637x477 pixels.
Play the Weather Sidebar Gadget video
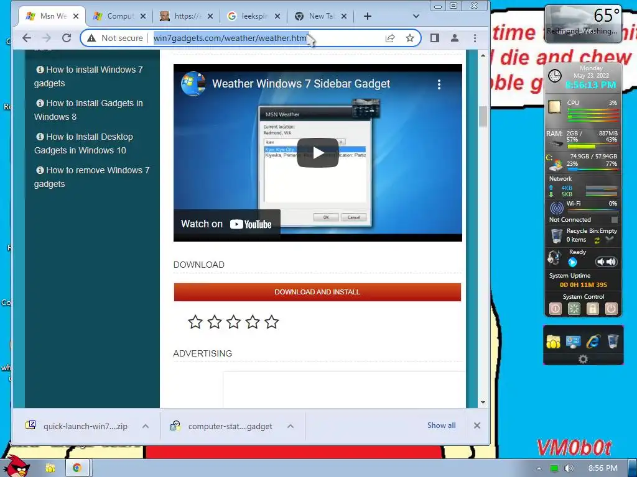click(318, 153)
